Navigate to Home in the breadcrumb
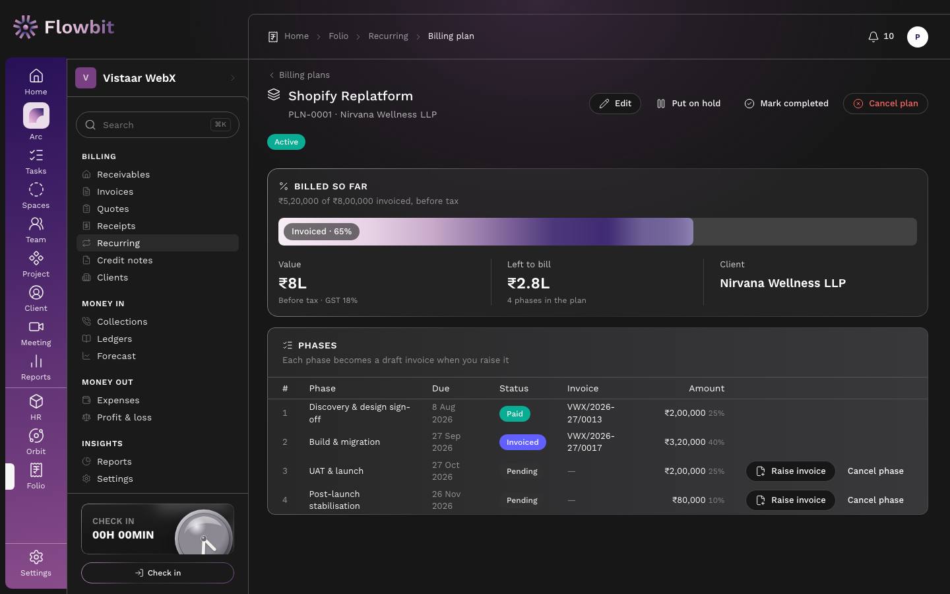 pos(296,36)
